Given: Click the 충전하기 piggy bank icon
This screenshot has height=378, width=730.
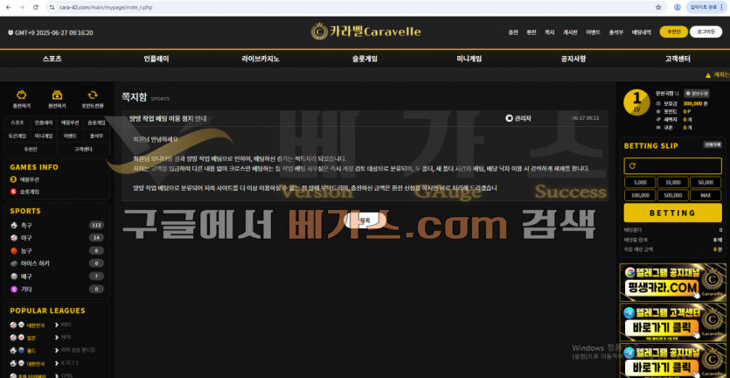Looking at the screenshot, I should tap(21, 95).
